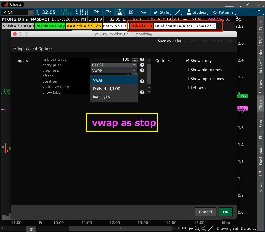265x232 pixels.
Task: Open the flask-shaped Studies editor icon
Action: pyautogui.click(x=119, y=12)
